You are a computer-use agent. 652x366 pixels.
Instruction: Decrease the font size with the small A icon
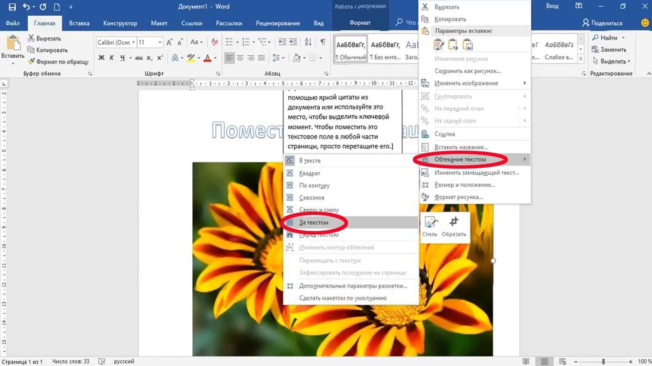tap(180, 42)
